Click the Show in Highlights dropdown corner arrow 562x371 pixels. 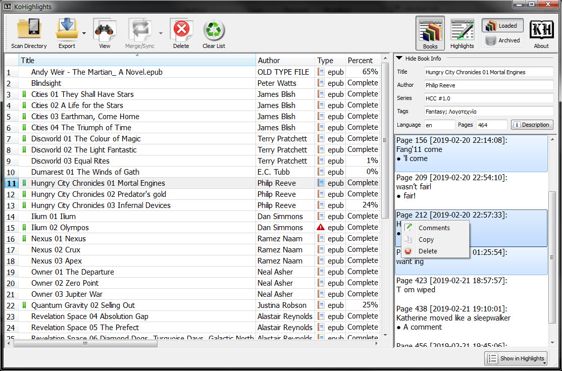[544, 363]
